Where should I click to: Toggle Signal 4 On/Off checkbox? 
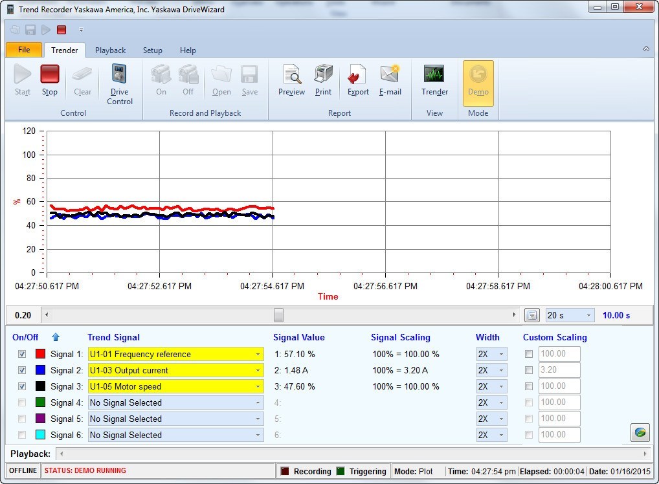tap(22, 402)
